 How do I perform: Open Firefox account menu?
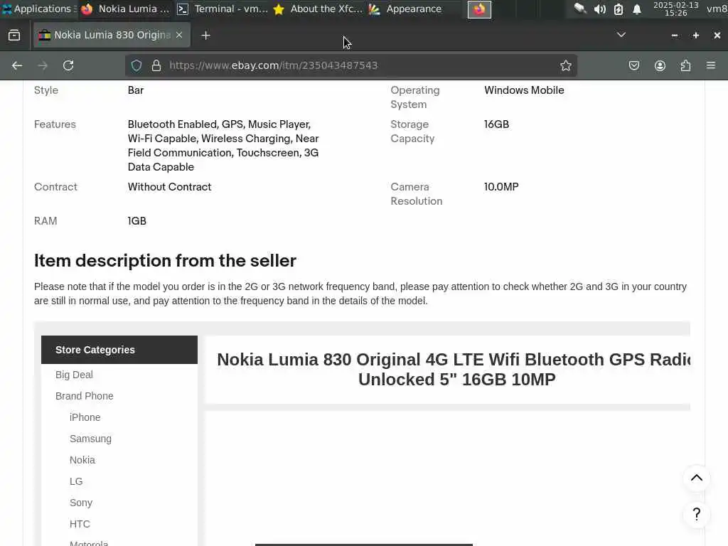pos(660,65)
